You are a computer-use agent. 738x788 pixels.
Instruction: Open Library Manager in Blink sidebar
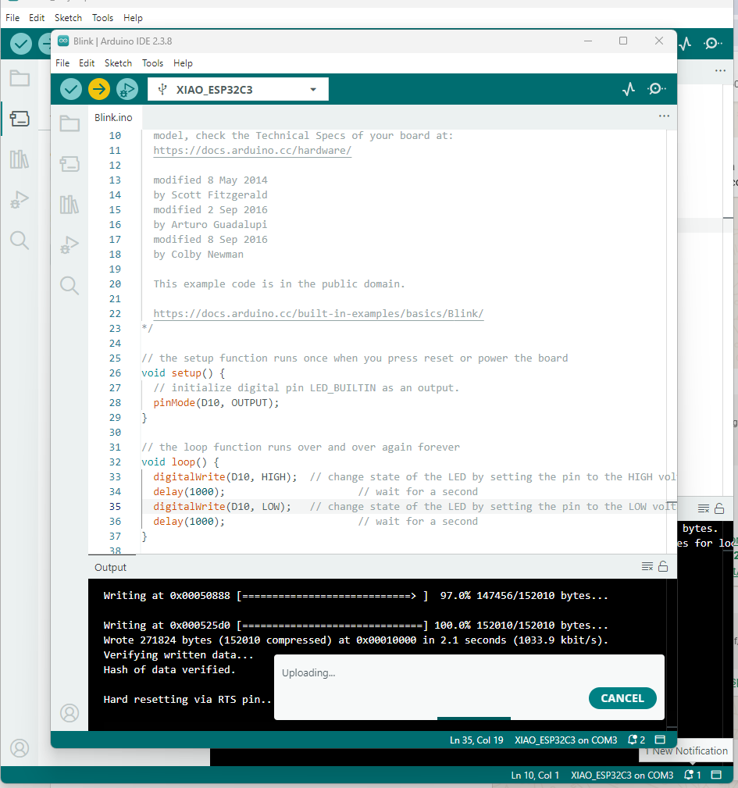[70, 205]
